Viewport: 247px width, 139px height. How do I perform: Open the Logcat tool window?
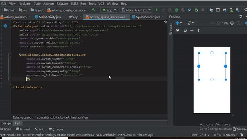point(56,129)
